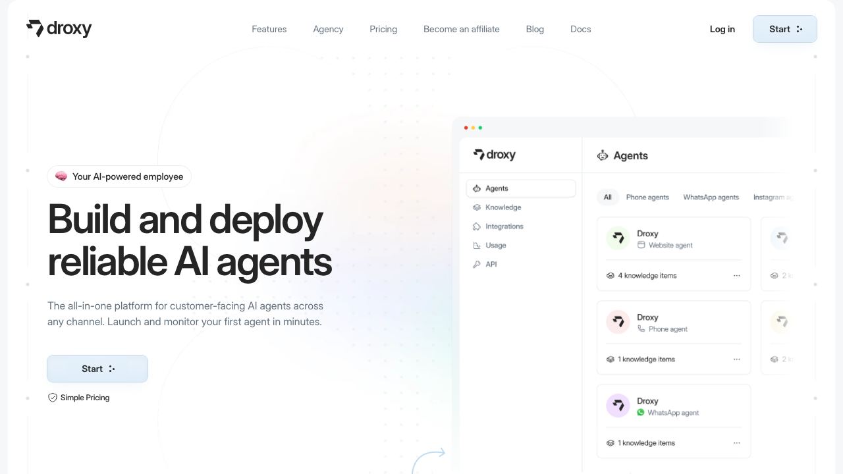Click the Usage chart icon in the sidebar
843x474 pixels.
coord(477,246)
